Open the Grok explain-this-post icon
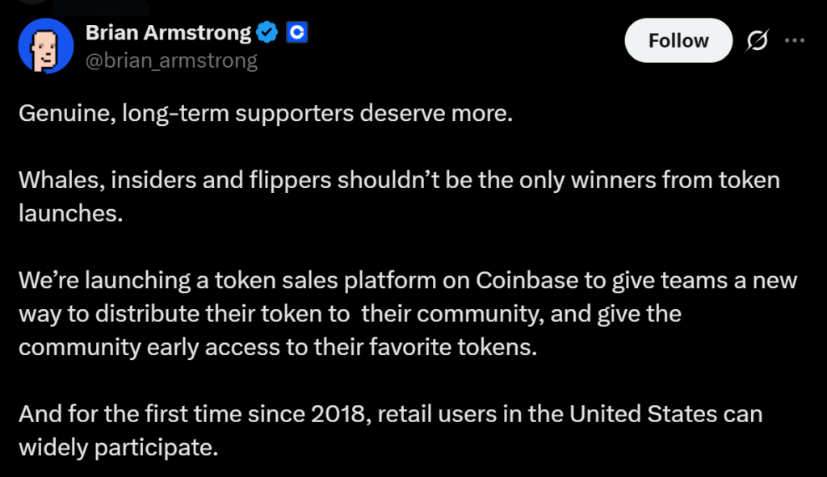The image size is (827, 477). [758, 40]
